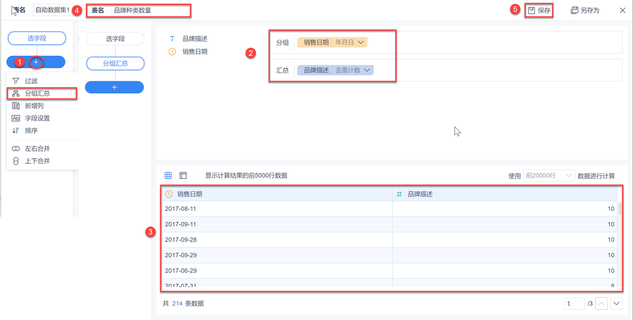Select the 2017-09-29 cell
633x320 pixels.
click(x=277, y=255)
